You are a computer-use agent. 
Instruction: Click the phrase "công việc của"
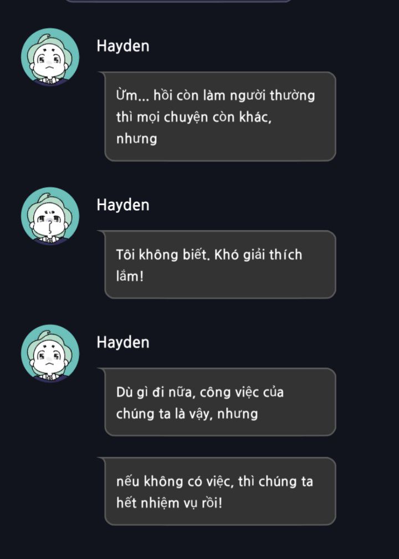point(242,393)
